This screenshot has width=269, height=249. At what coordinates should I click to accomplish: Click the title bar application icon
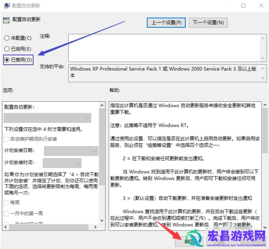7,5
